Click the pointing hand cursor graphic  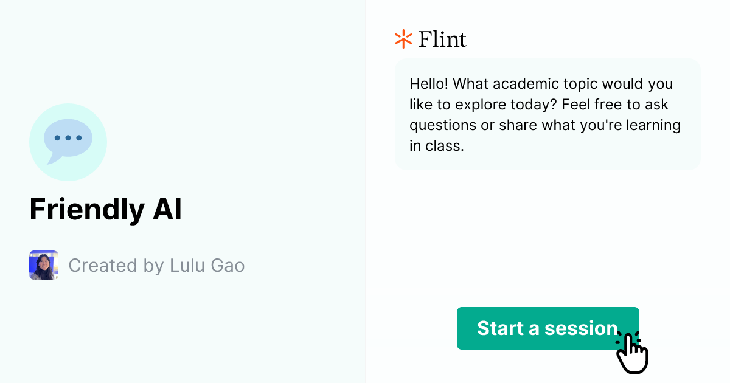tap(631, 354)
